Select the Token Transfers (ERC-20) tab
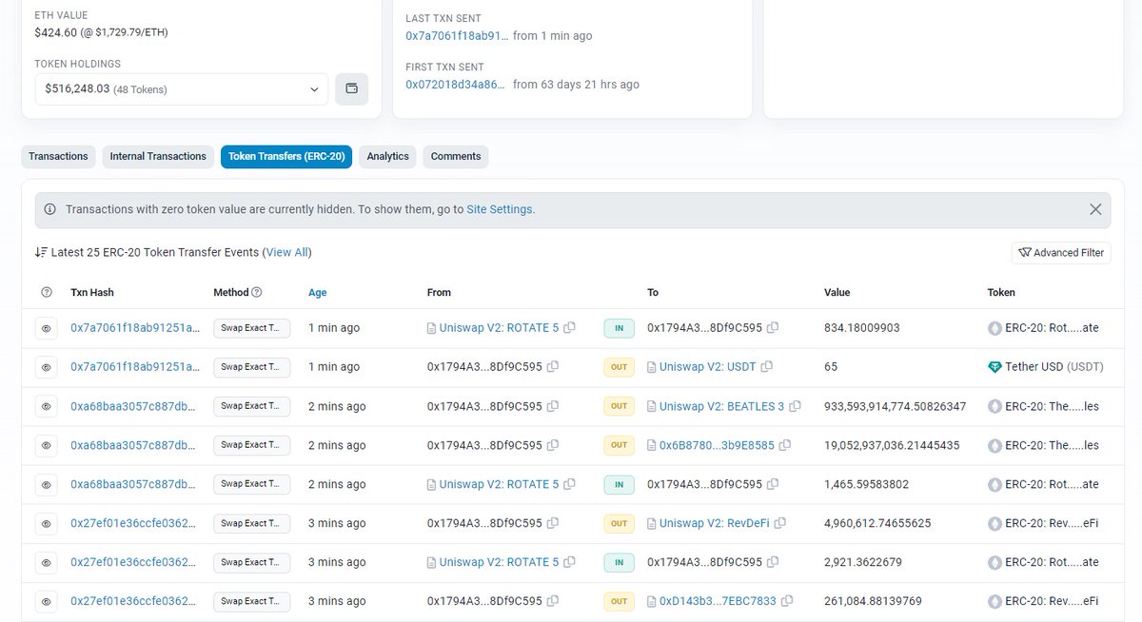 point(286,157)
